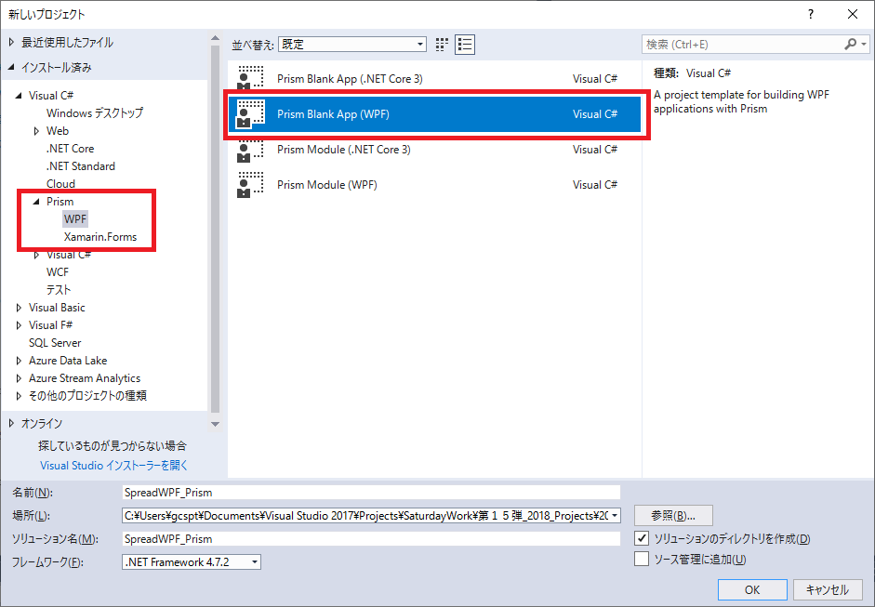Screen dimensions: 875x607
Task: Click the tree scrollbar up arrow
Action: (x=216, y=38)
